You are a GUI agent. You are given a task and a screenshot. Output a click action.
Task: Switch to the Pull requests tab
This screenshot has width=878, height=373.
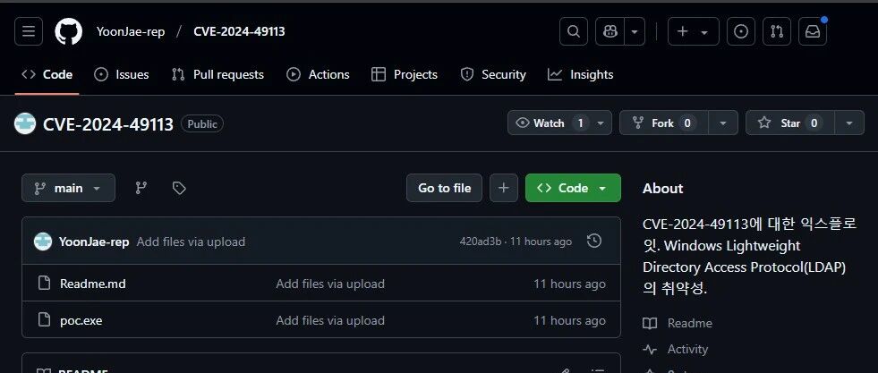point(217,74)
